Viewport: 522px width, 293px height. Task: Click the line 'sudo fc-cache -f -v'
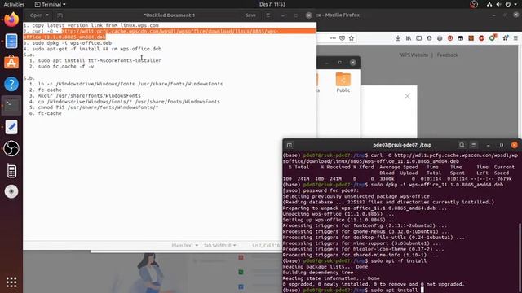pyautogui.click(x=66, y=67)
